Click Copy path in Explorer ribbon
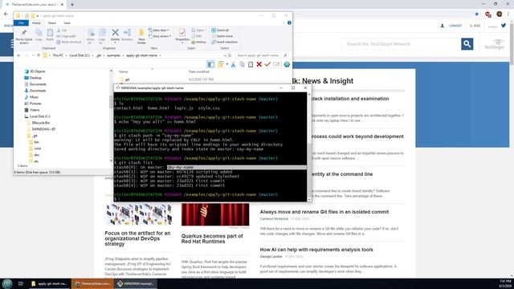 (x=67, y=36)
